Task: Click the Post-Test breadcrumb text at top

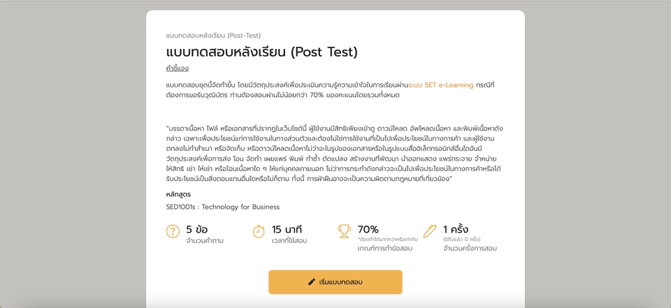Action: [213, 35]
